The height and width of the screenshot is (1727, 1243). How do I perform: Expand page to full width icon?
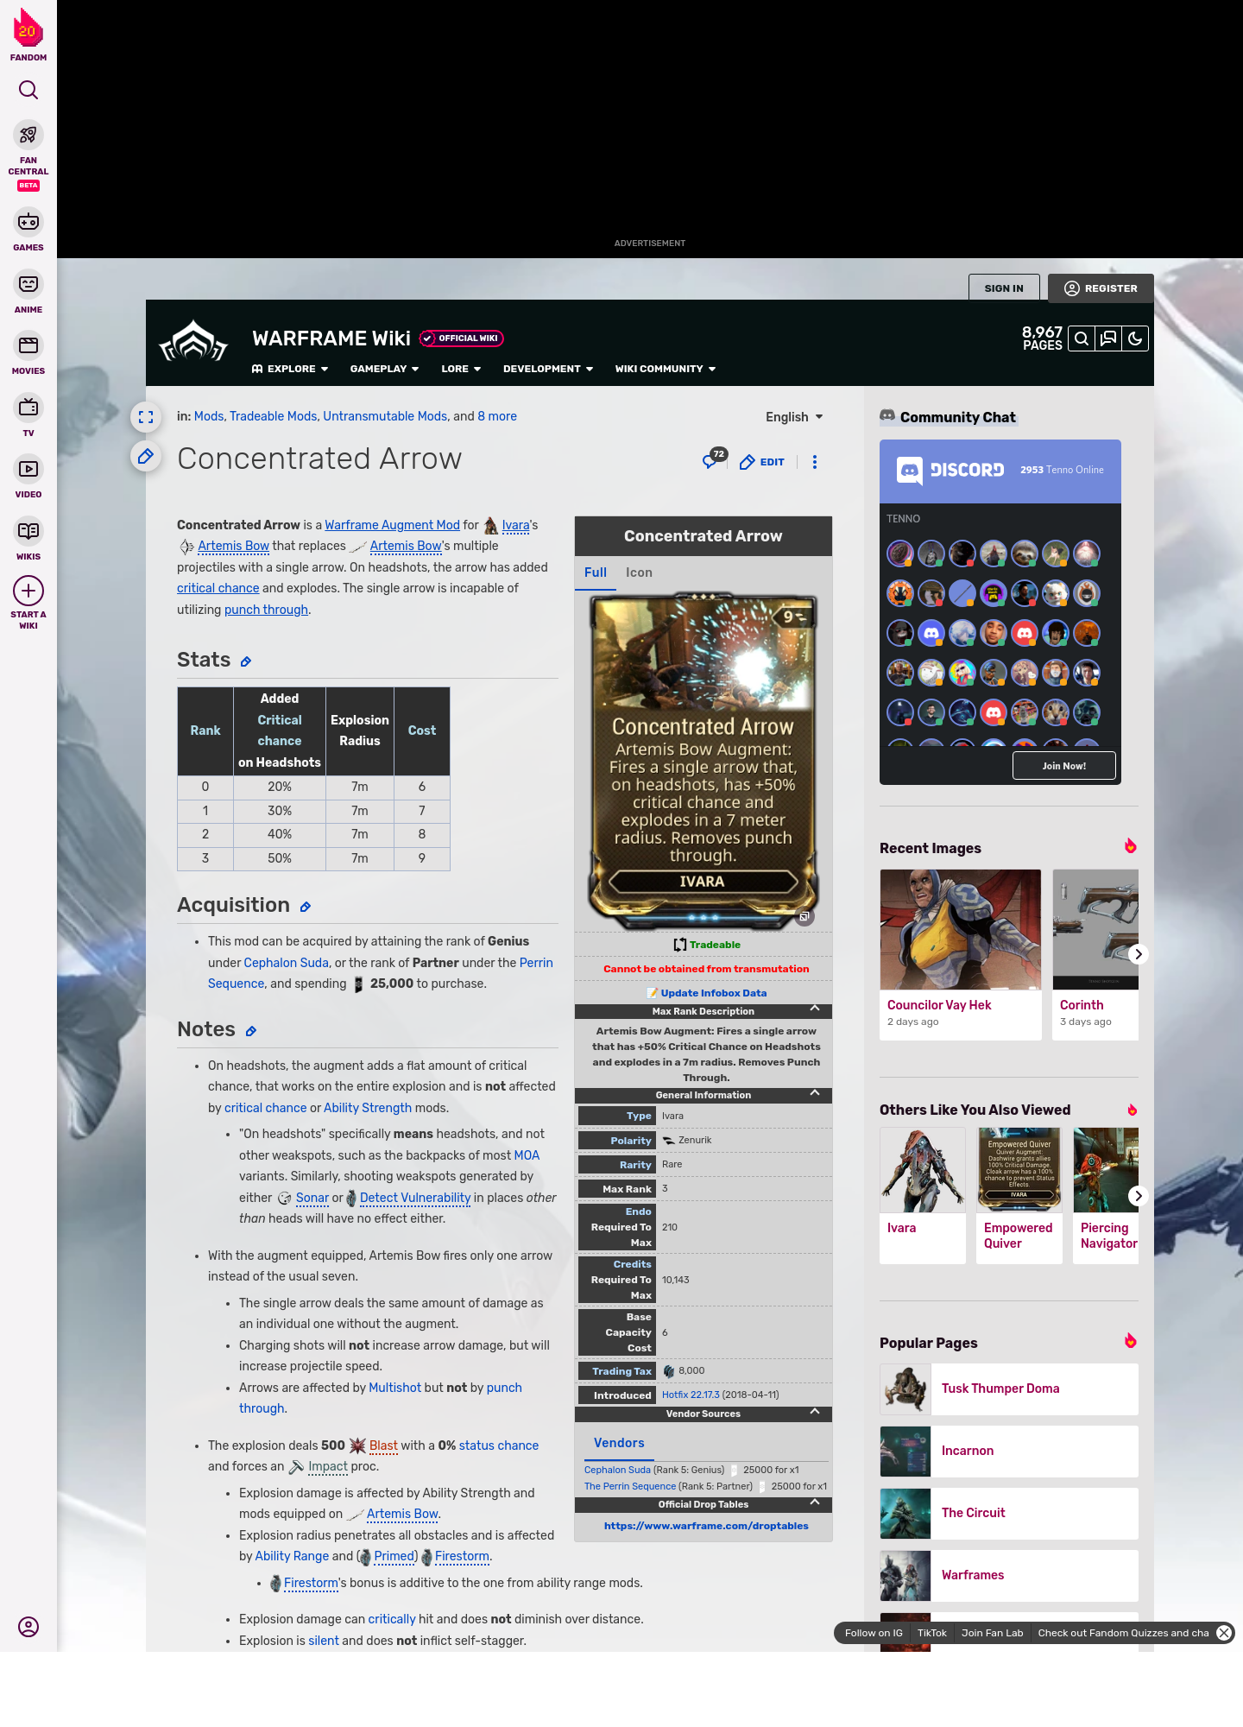pos(146,417)
